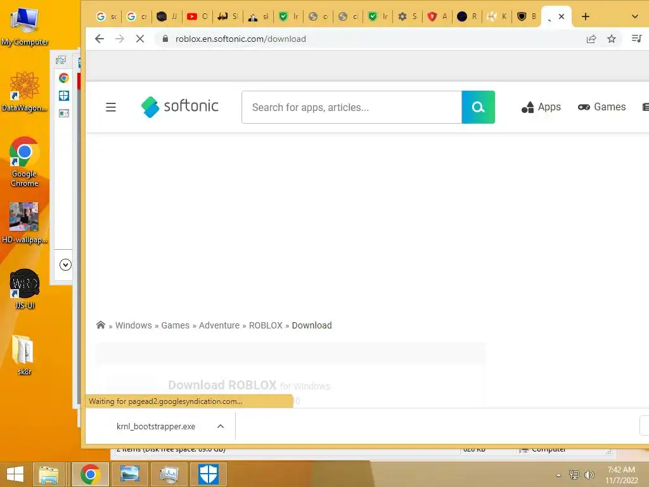Go back to the previous page

pos(100,39)
